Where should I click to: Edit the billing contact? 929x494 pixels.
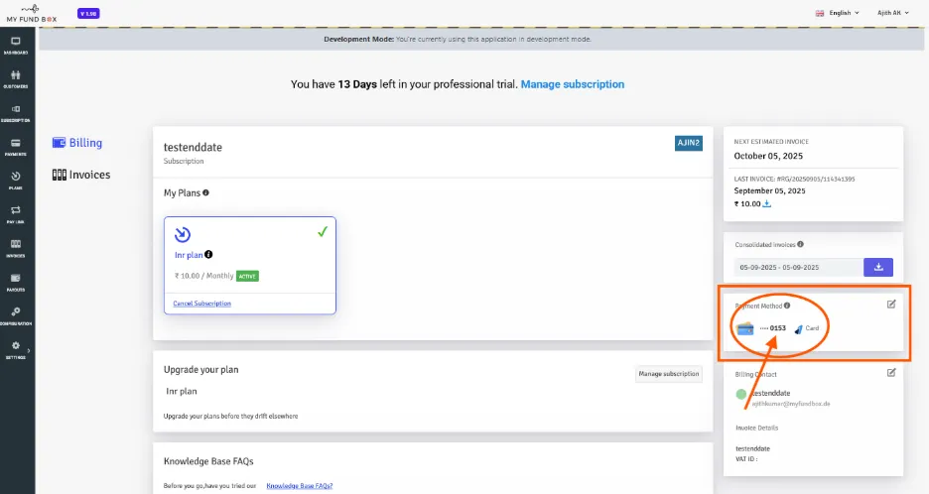point(891,373)
